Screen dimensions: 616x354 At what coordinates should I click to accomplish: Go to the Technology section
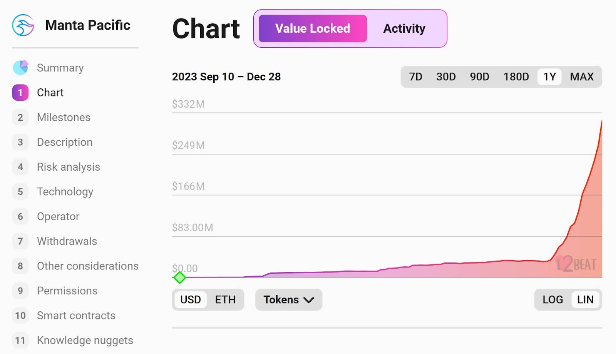point(65,191)
